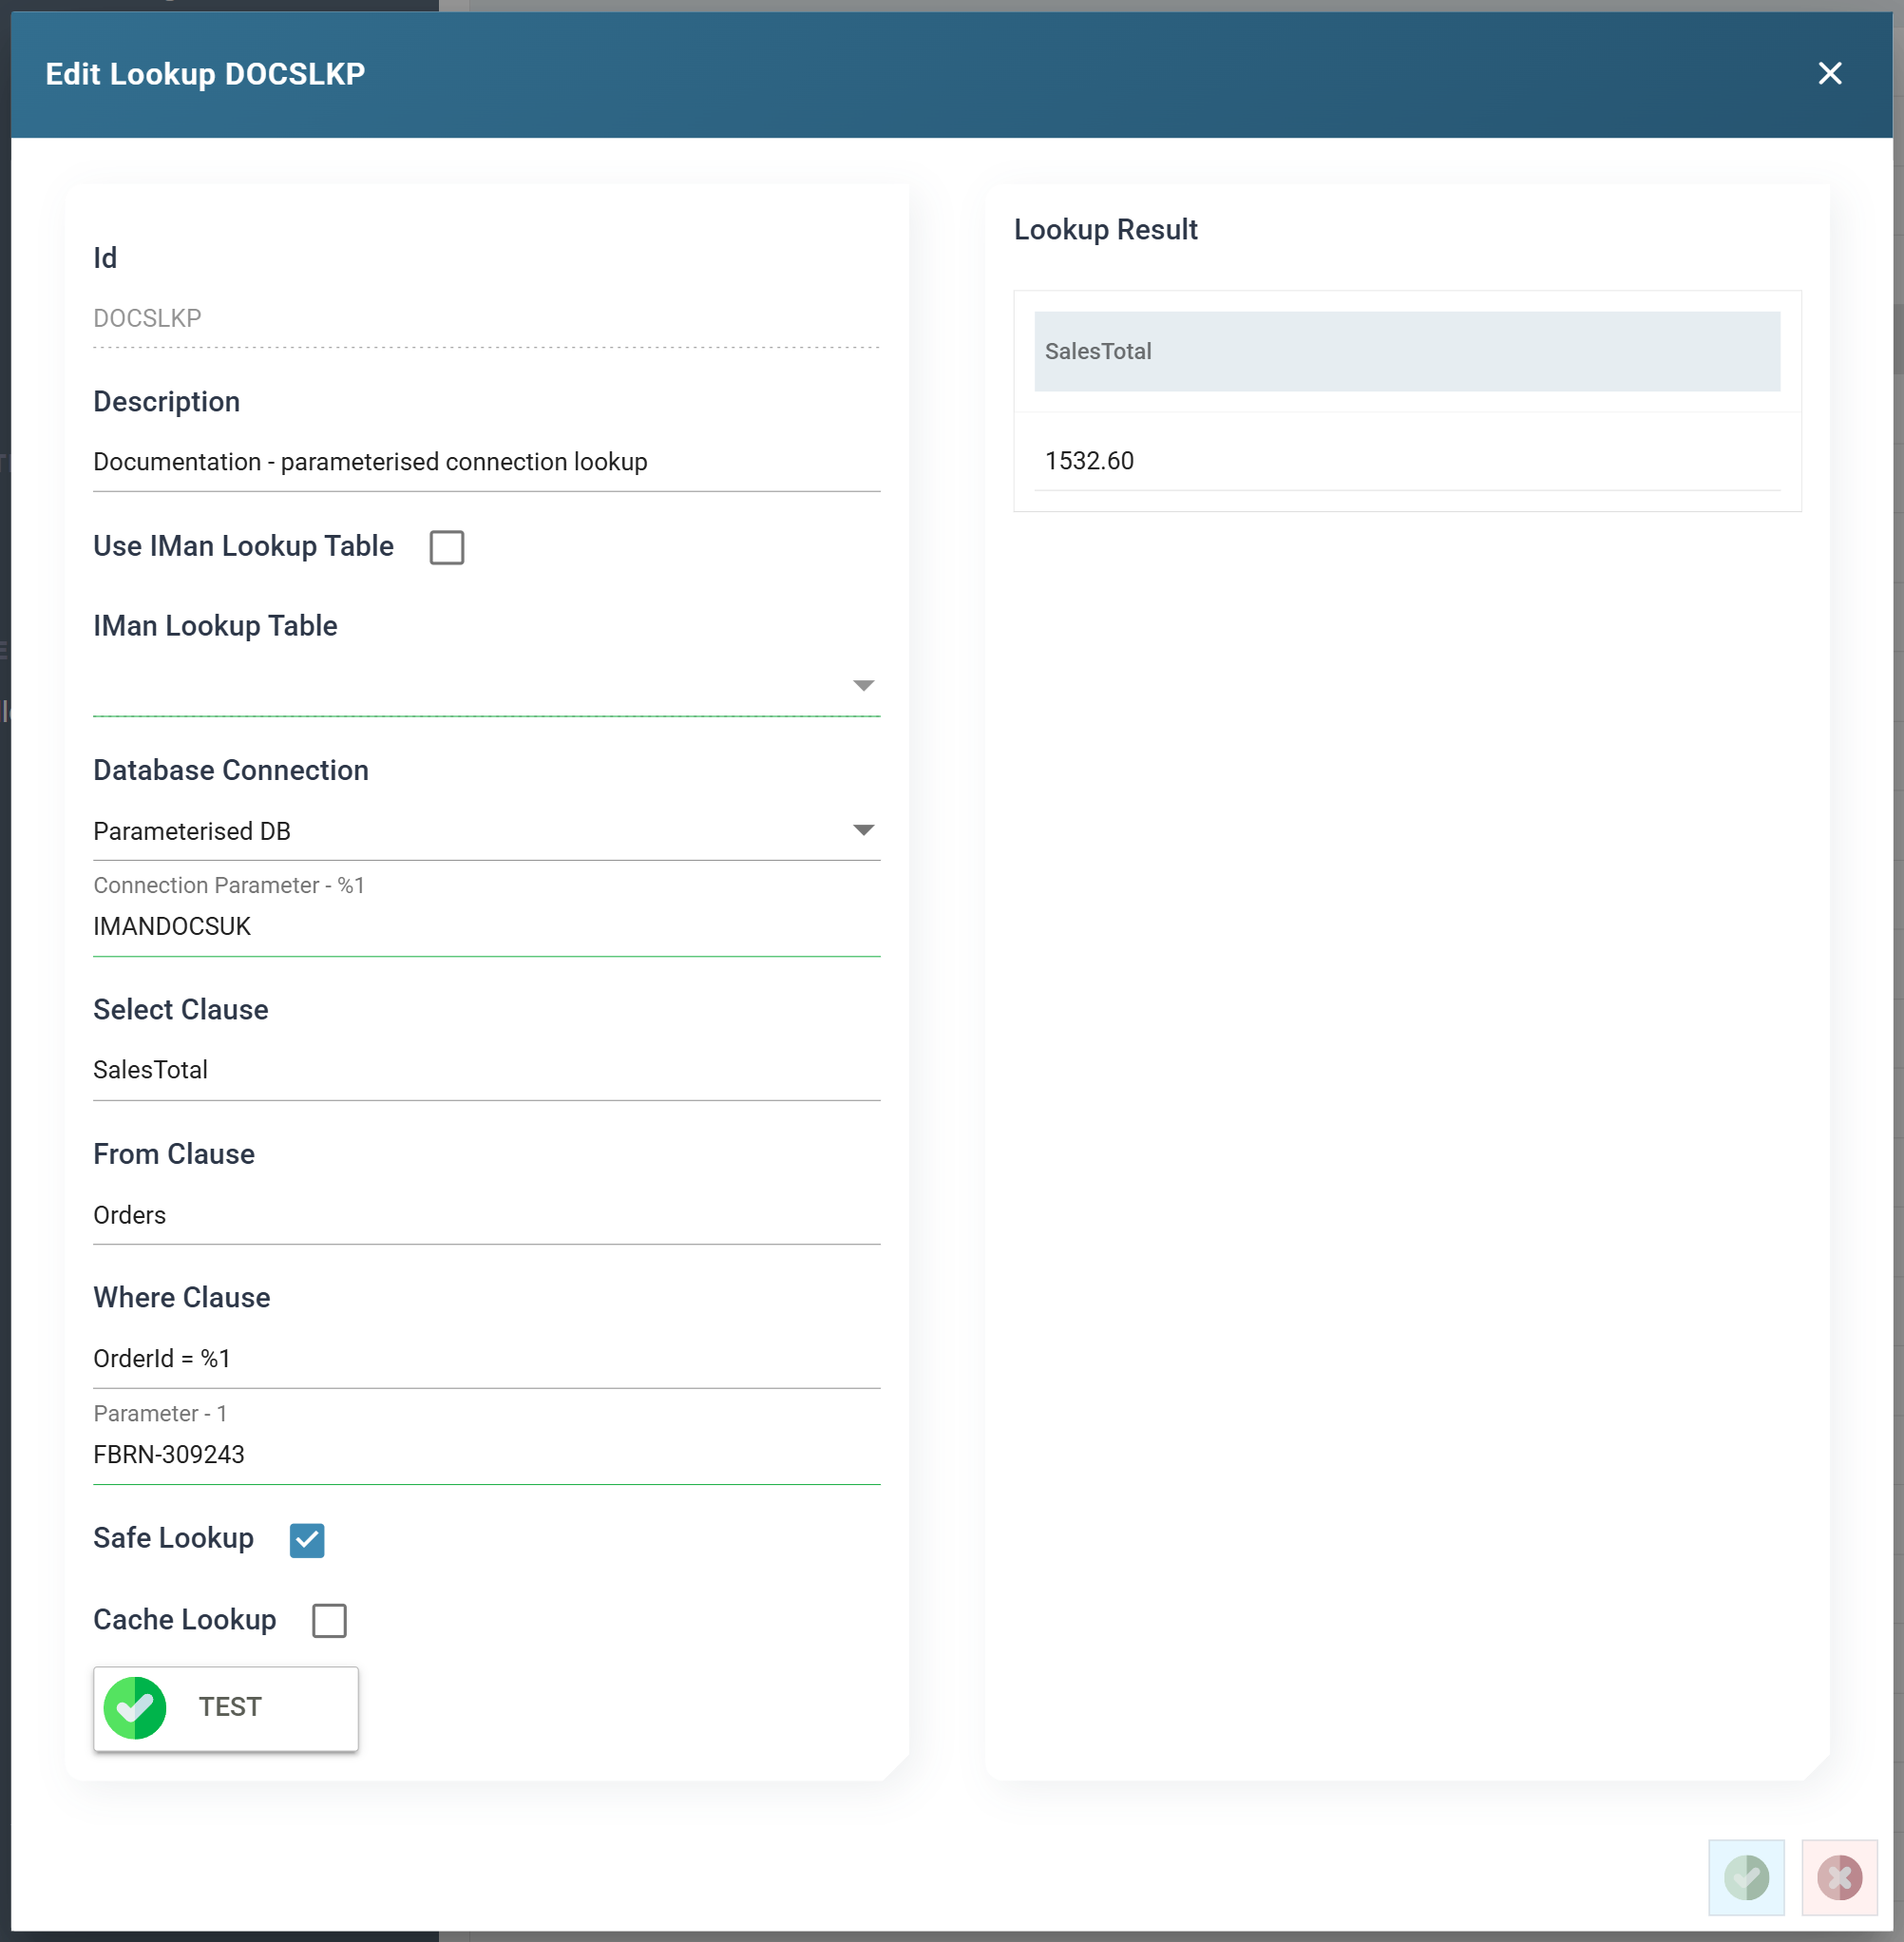1904x1942 pixels.
Task: Click the Where Clause field
Action: [486, 1359]
